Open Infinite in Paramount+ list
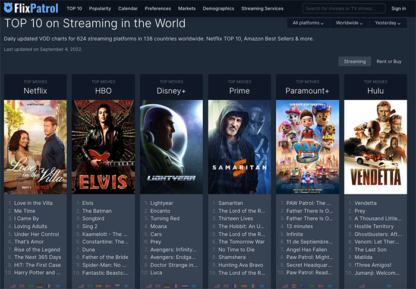416x289 pixels. click(295, 234)
